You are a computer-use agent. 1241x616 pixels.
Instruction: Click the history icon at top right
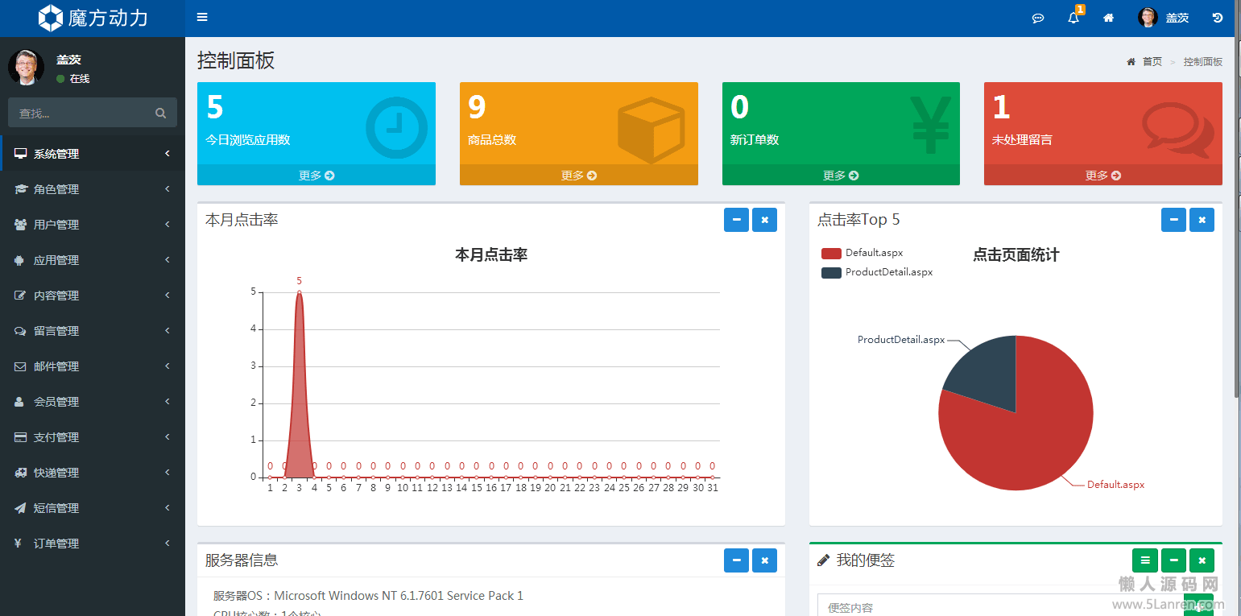point(1218,18)
